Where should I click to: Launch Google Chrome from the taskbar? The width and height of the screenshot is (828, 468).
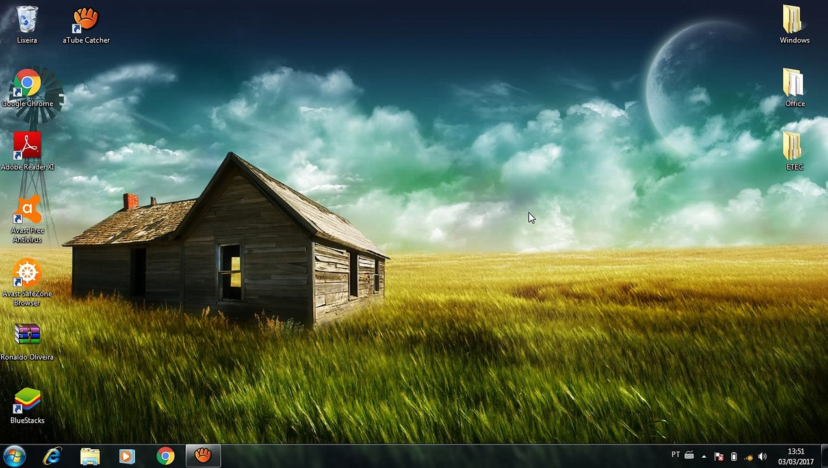(x=165, y=456)
